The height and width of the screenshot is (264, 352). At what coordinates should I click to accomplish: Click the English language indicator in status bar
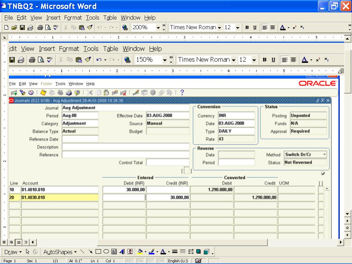coord(178,261)
